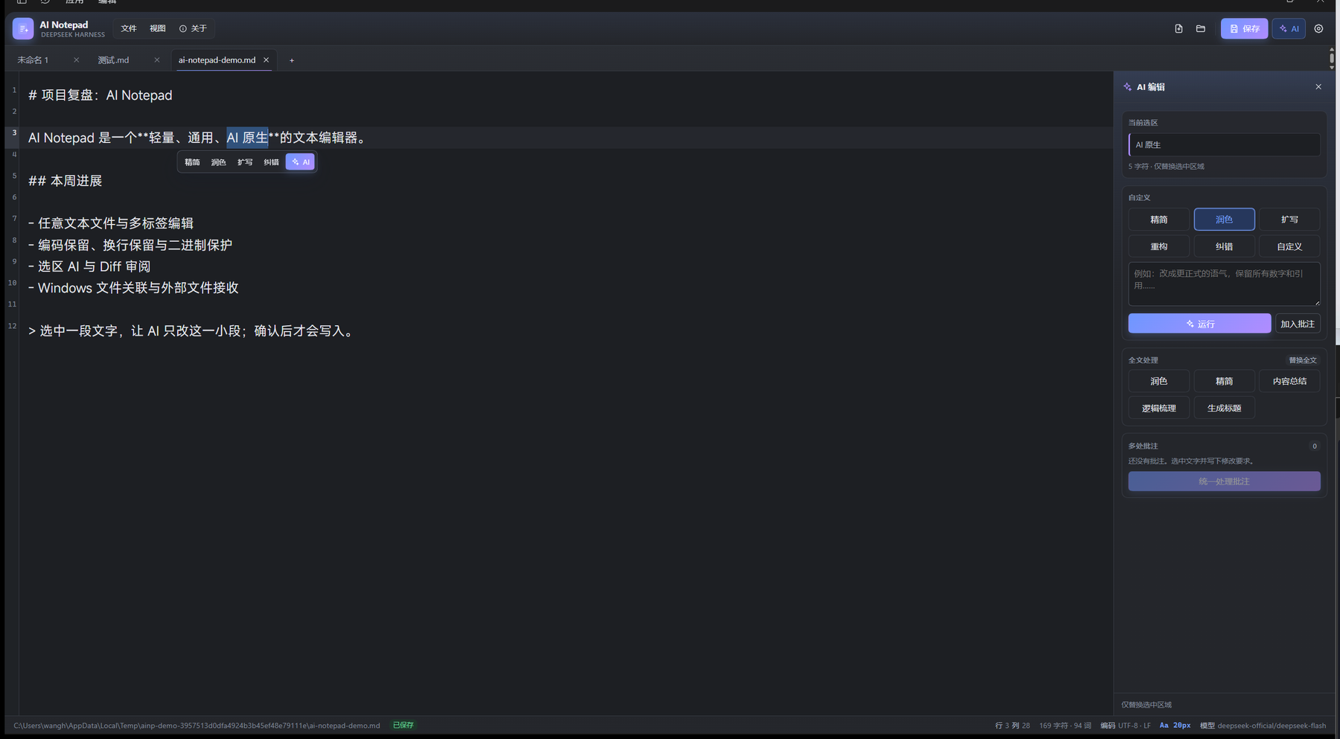Choose 精简 in the floating selection toolbar
Screen dimensions: 1340x739
[x=192, y=162]
